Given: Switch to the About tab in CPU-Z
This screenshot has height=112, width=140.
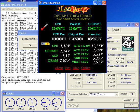Looking at the screenshot, I should coord(116,30).
